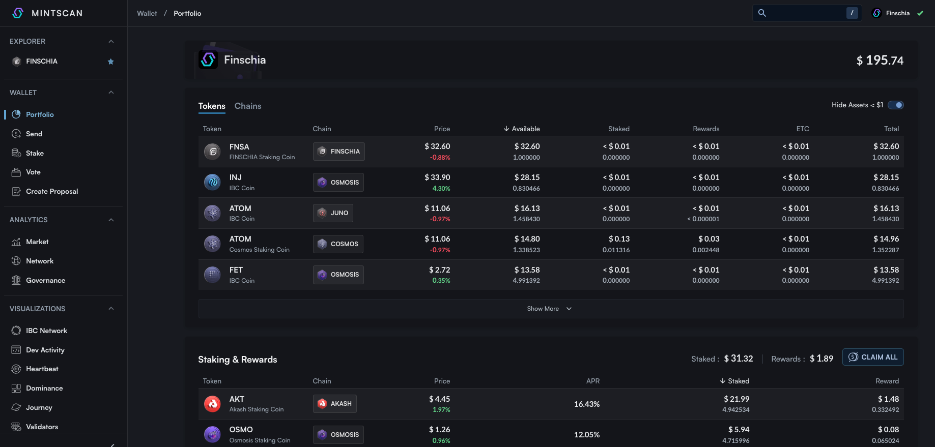Collapse the WALLET section
This screenshot has height=447, width=935.
point(111,93)
